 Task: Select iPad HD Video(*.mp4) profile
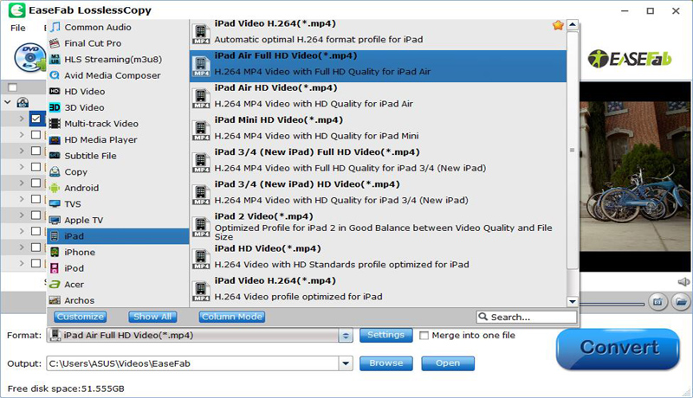pyautogui.click(x=378, y=259)
